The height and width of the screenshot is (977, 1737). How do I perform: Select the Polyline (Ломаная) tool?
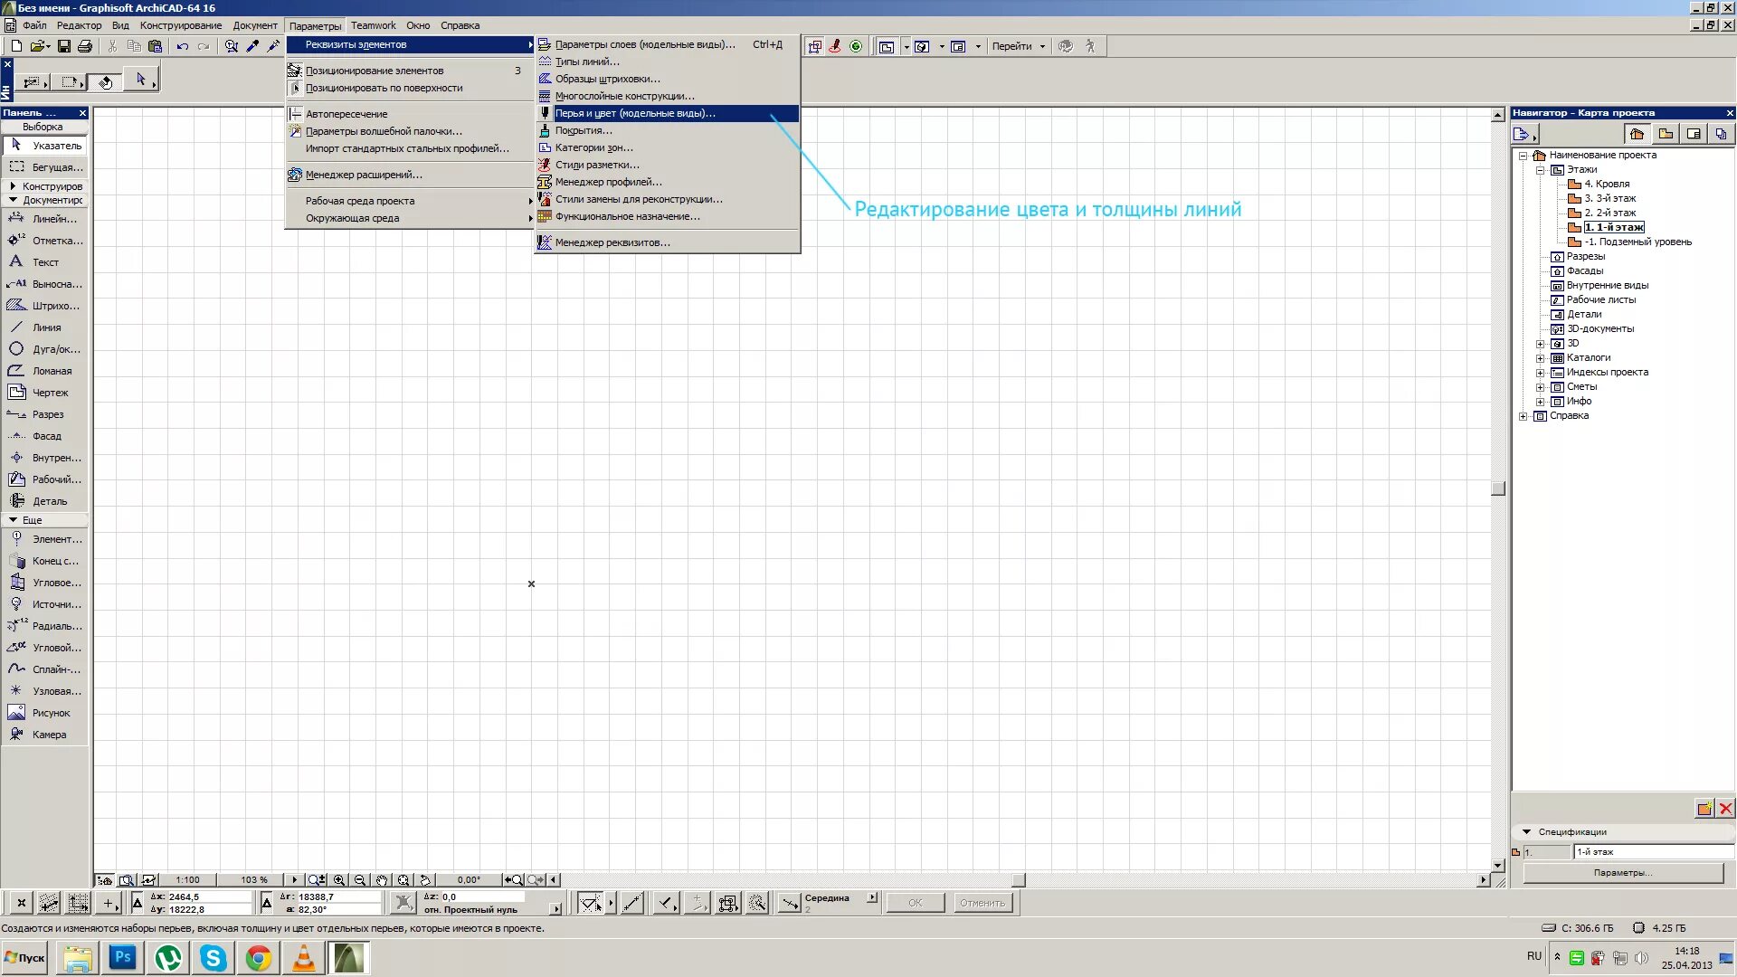coord(51,371)
